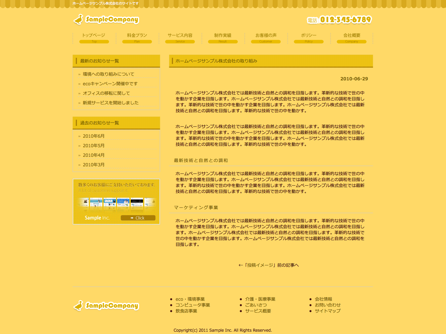Go to サービス内容 menu item
The height and width of the screenshot is (334, 446).
180,38
